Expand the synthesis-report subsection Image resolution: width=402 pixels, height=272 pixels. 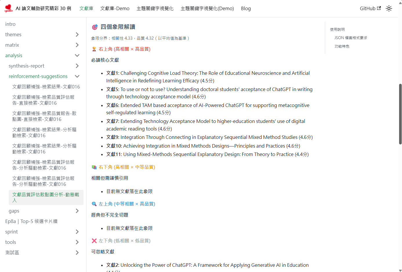77,66
